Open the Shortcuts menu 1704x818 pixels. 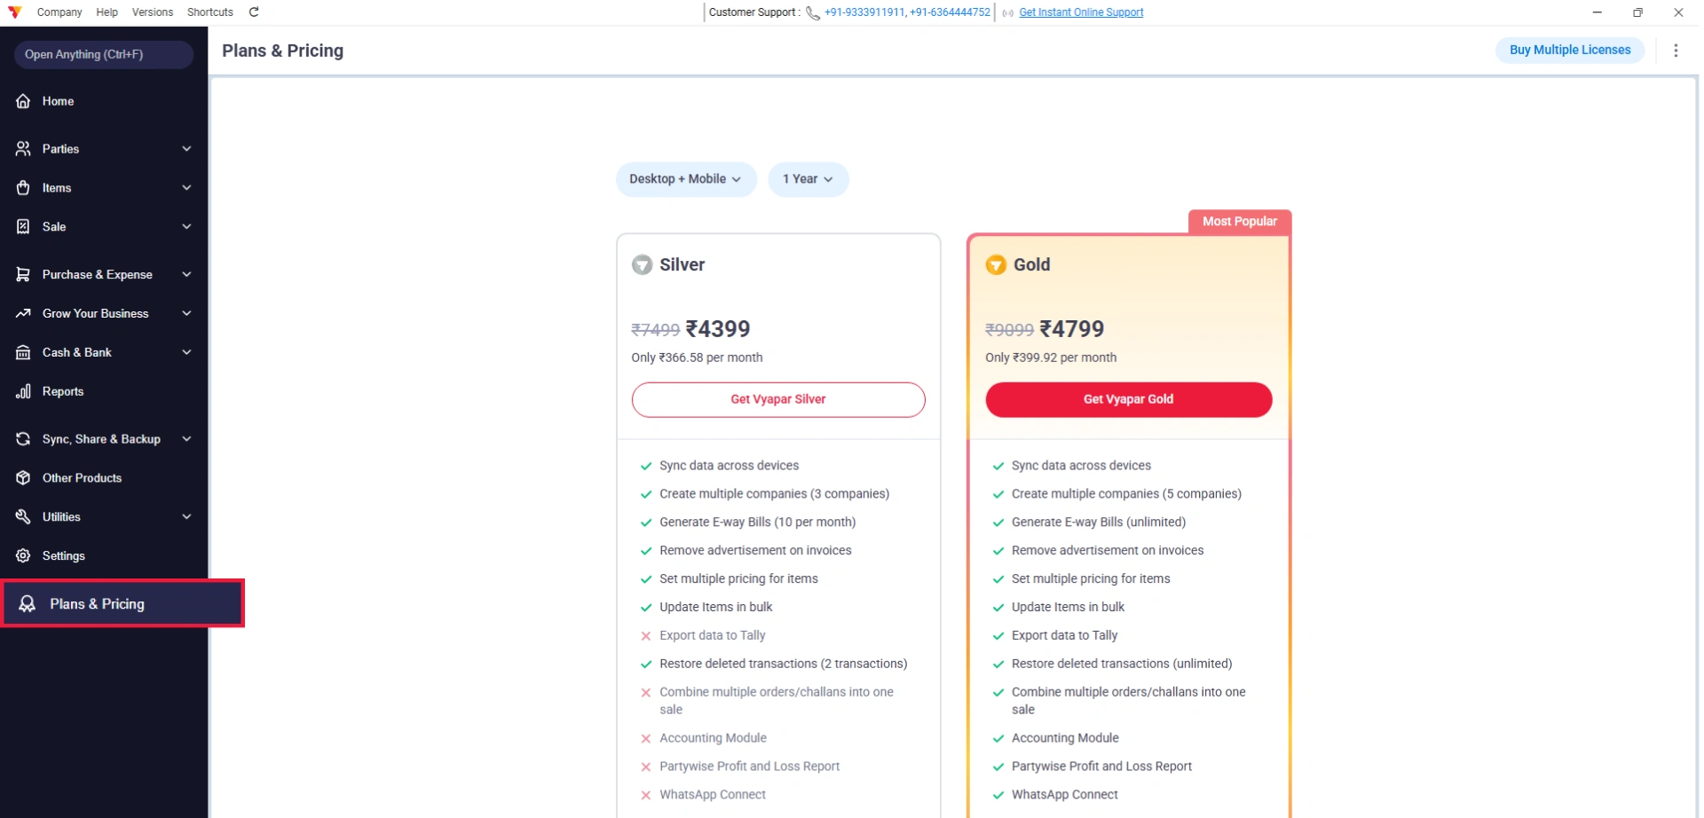209,12
